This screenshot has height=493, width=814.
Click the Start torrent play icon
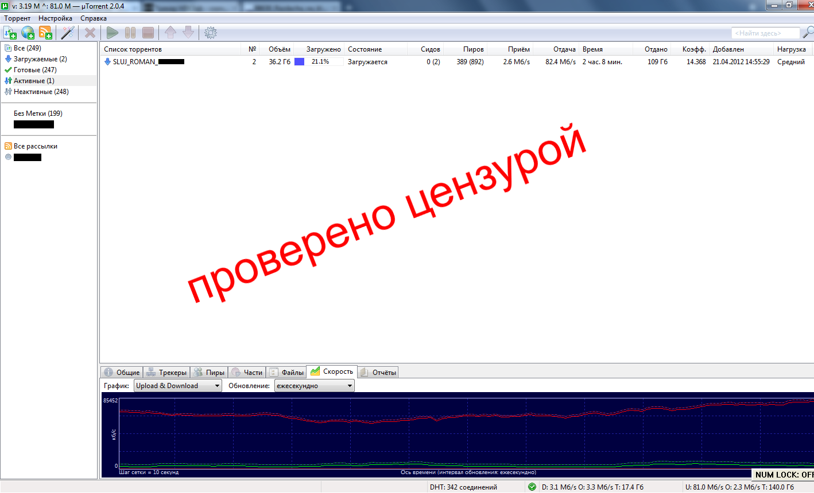tap(113, 33)
